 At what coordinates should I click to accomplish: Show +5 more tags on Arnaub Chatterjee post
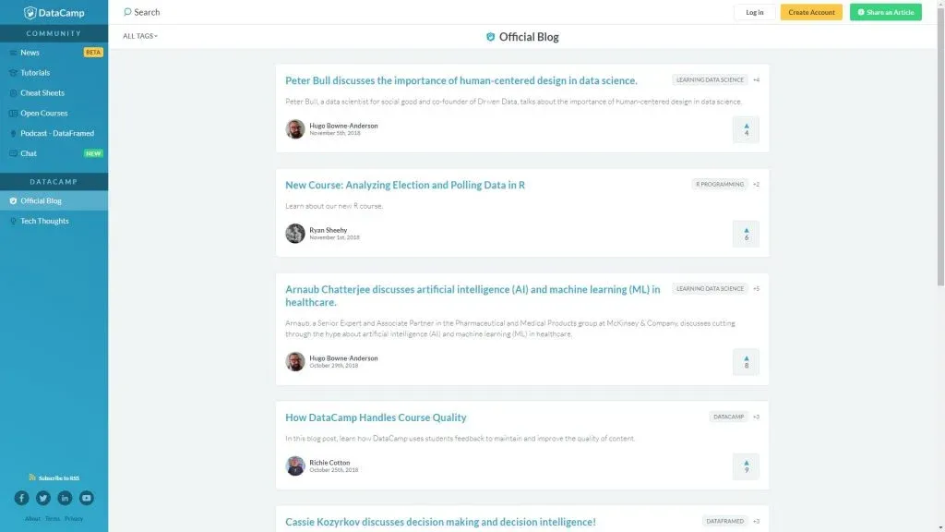coord(756,289)
